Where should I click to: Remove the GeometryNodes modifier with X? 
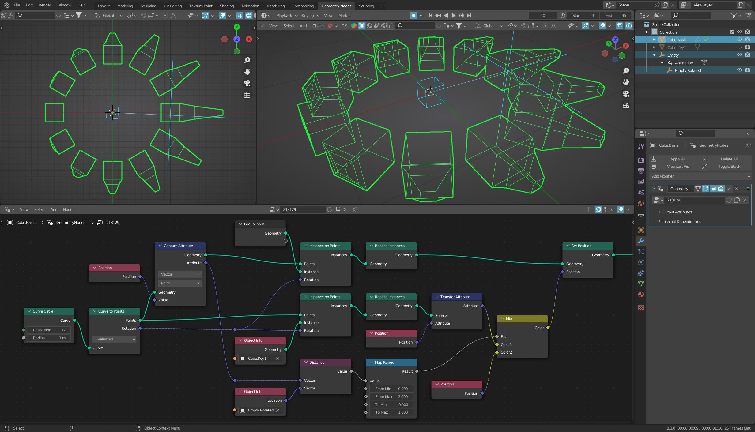[x=737, y=189]
